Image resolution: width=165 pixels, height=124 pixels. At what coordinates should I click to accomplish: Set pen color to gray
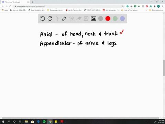pos(101,19)
